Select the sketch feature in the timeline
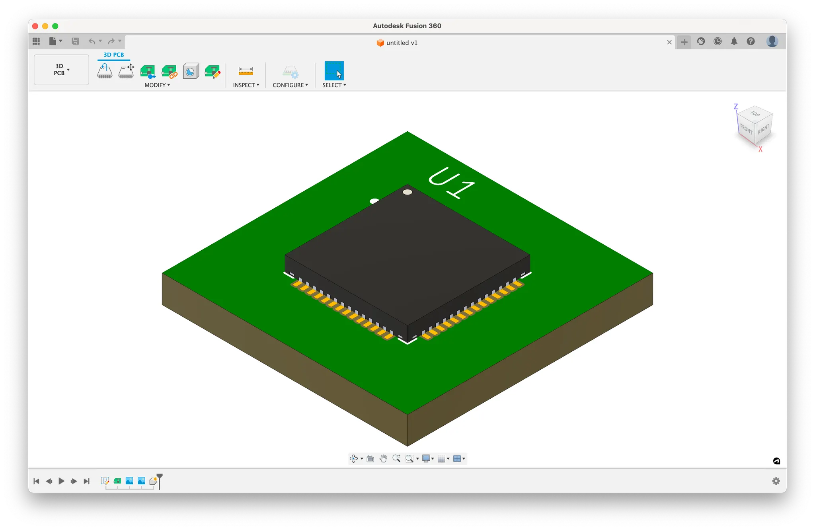Image resolution: width=815 pixels, height=530 pixels. tap(105, 481)
